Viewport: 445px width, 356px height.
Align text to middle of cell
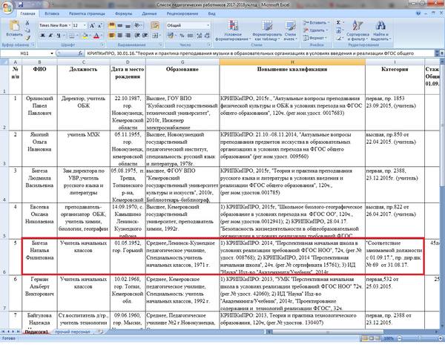point(119,25)
